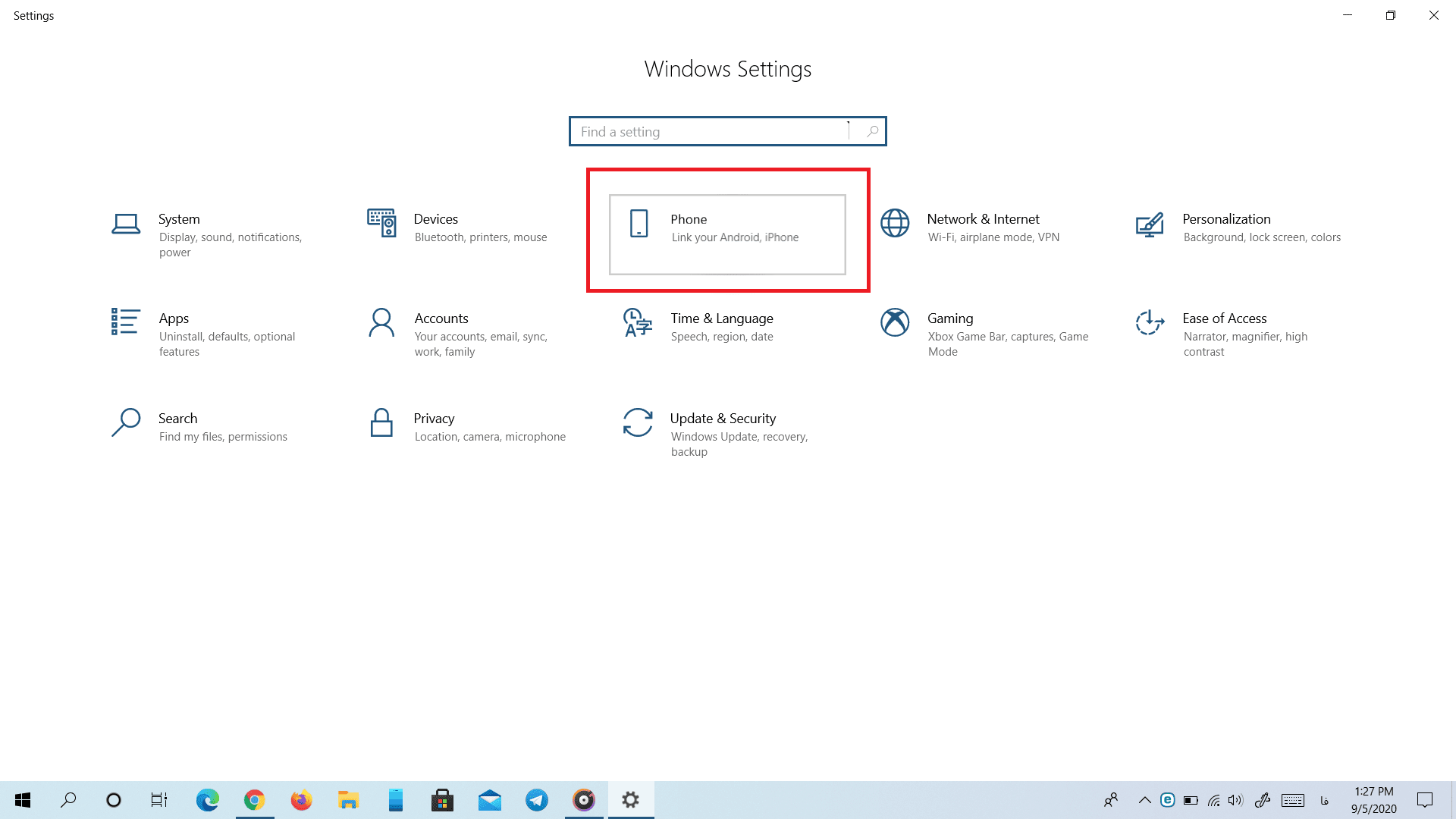Open Telegram from the taskbar
The height and width of the screenshot is (819, 1456).
(537, 800)
